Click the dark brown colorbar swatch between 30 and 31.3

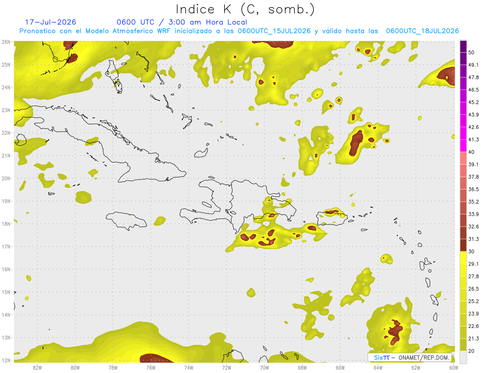pyautogui.click(x=463, y=245)
